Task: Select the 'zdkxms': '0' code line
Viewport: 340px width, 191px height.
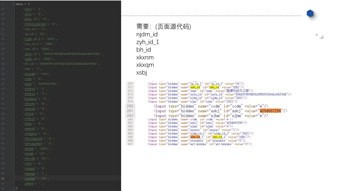Action: pyautogui.click(x=35, y=109)
